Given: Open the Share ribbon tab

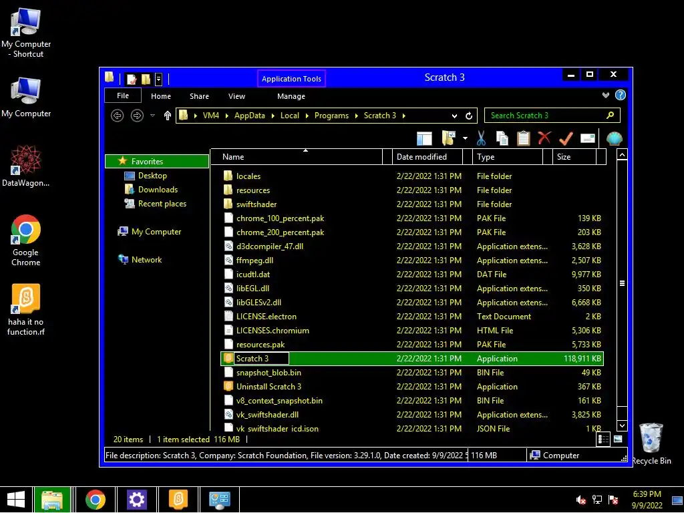Looking at the screenshot, I should click(199, 96).
